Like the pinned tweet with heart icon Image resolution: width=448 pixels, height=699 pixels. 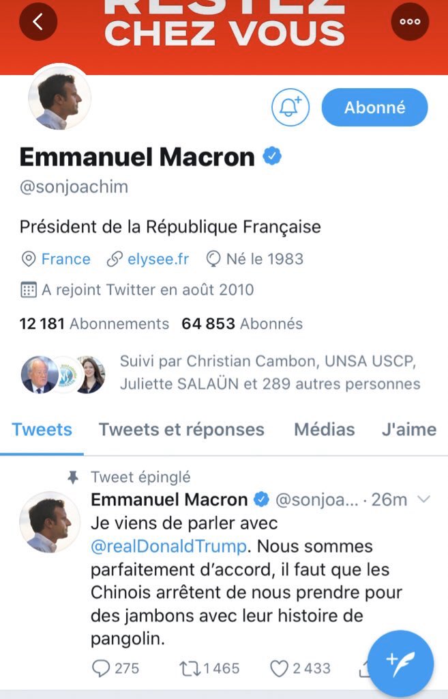point(280,669)
